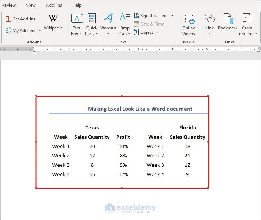Open the Get Add-ins store
The height and width of the screenshot is (220, 261).
[x=20, y=19]
